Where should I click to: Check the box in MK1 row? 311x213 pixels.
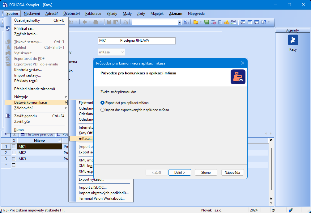pos(14,146)
